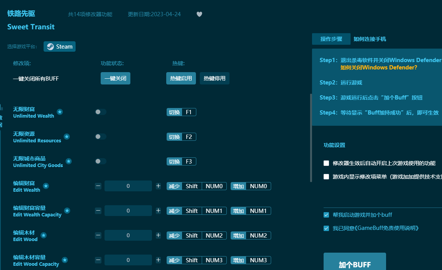The width and height of the screenshot is (442, 270).
Task: Increase Edit Wood value with plus
Action: coord(159,235)
